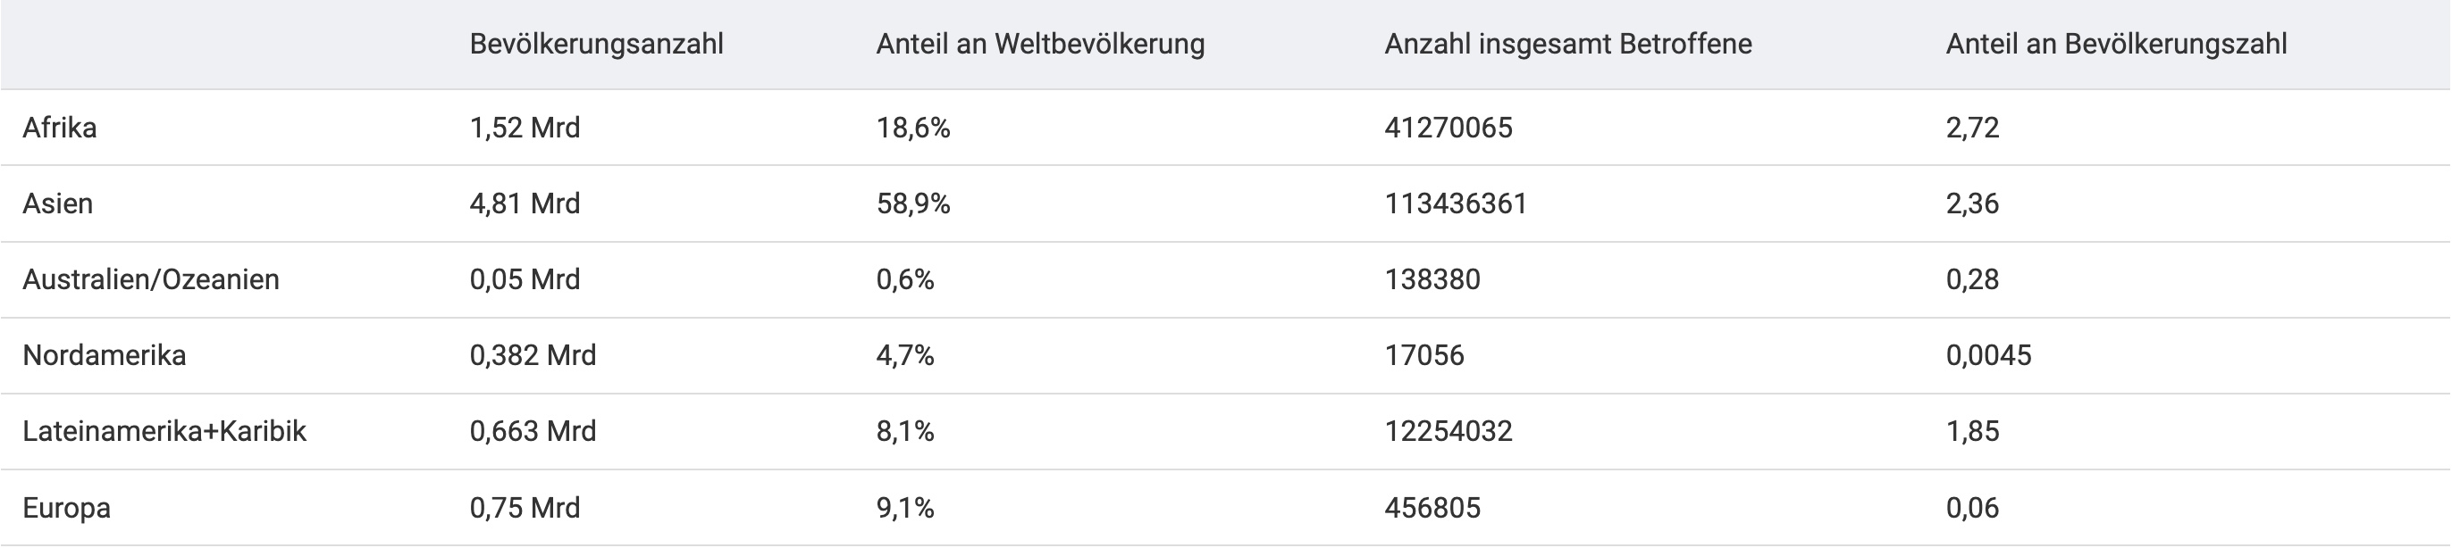
Task: Click the 1,52 Mrd population cell
Action: pyautogui.click(x=525, y=128)
